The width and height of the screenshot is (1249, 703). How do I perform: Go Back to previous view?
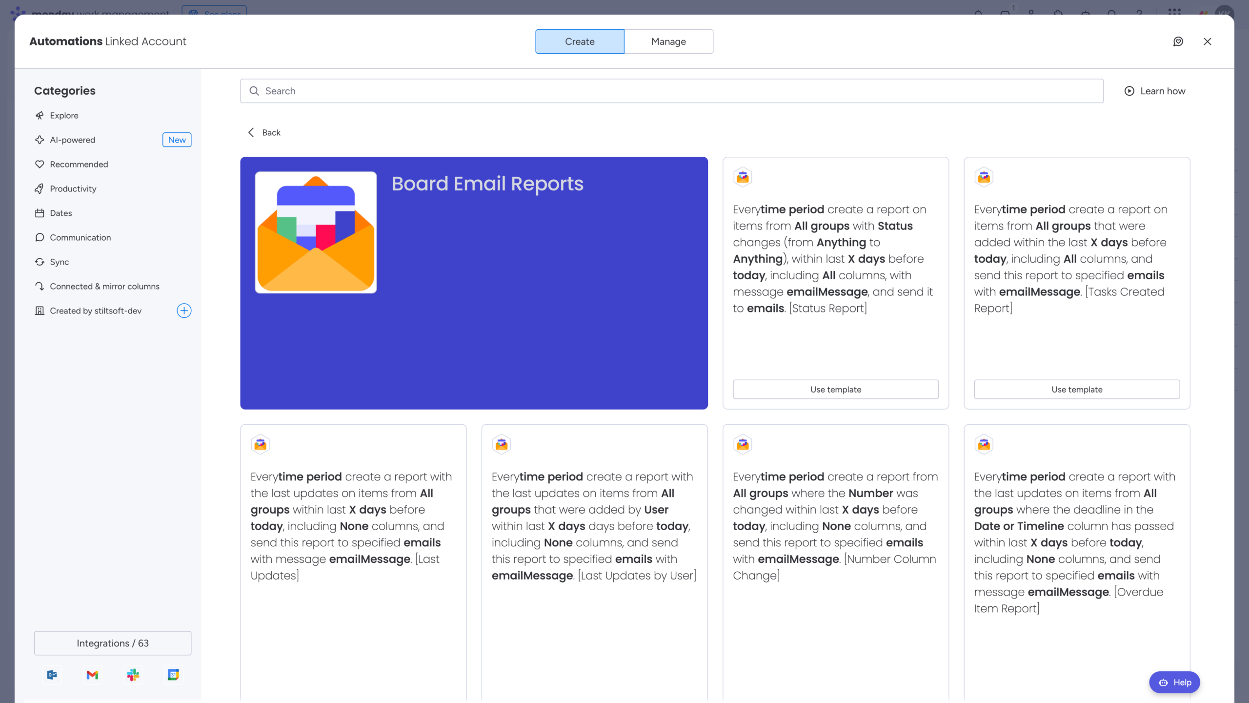pyautogui.click(x=264, y=132)
